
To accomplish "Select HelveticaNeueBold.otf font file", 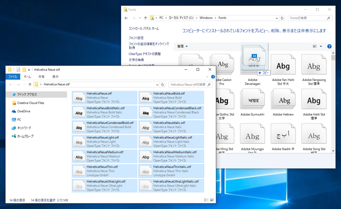I will tap(171, 97).
